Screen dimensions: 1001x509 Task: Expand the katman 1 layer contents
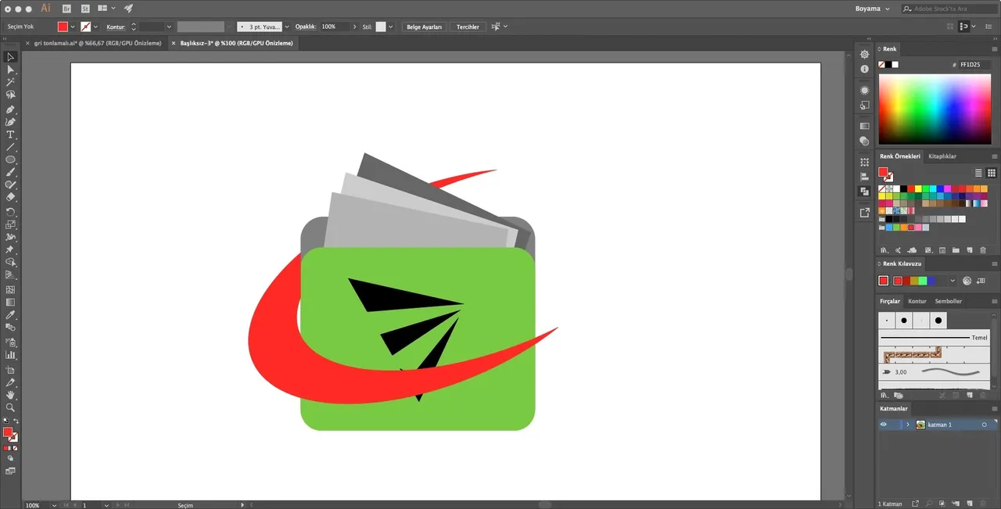(908, 425)
